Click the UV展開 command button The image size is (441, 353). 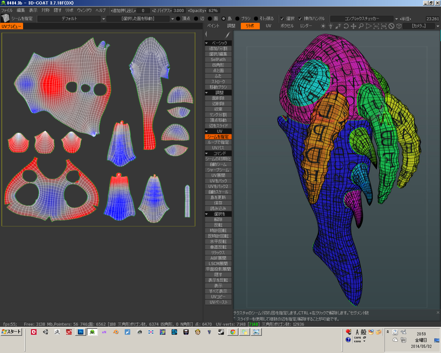[218, 175]
